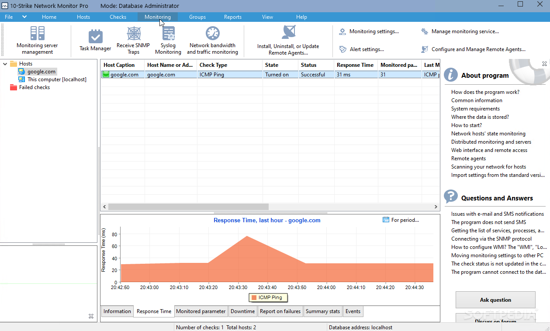Open the ribbon dropdown arrow next to File
This screenshot has height=331, width=550.
click(24, 17)
